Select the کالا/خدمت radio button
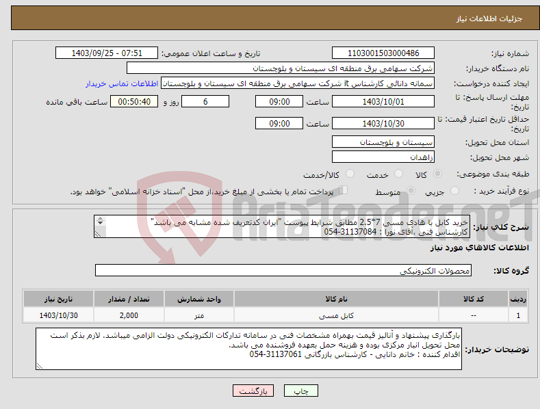Image resolution: width=540 pixels, height=409 pixels. point(350,174)
